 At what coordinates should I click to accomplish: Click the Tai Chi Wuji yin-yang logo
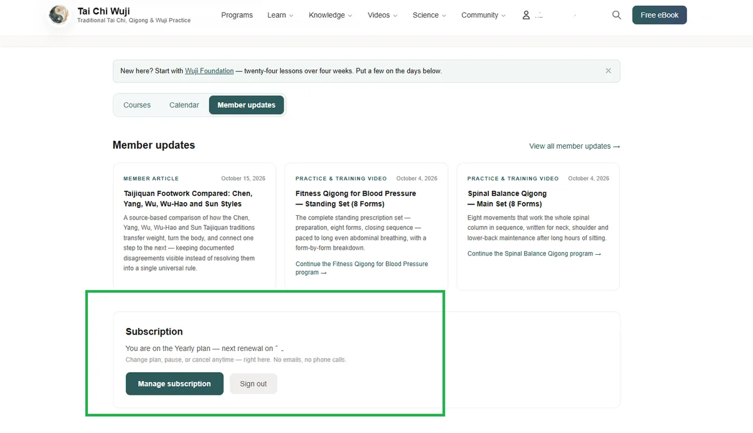(59, 14)
